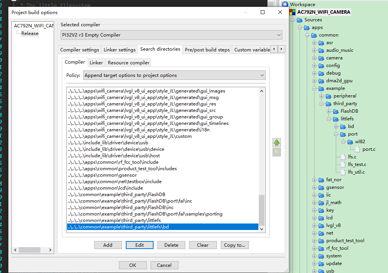This screenshot has width=388, height=273.
Task: Open the port.c file icon in tree
Action: click(357, 149)
